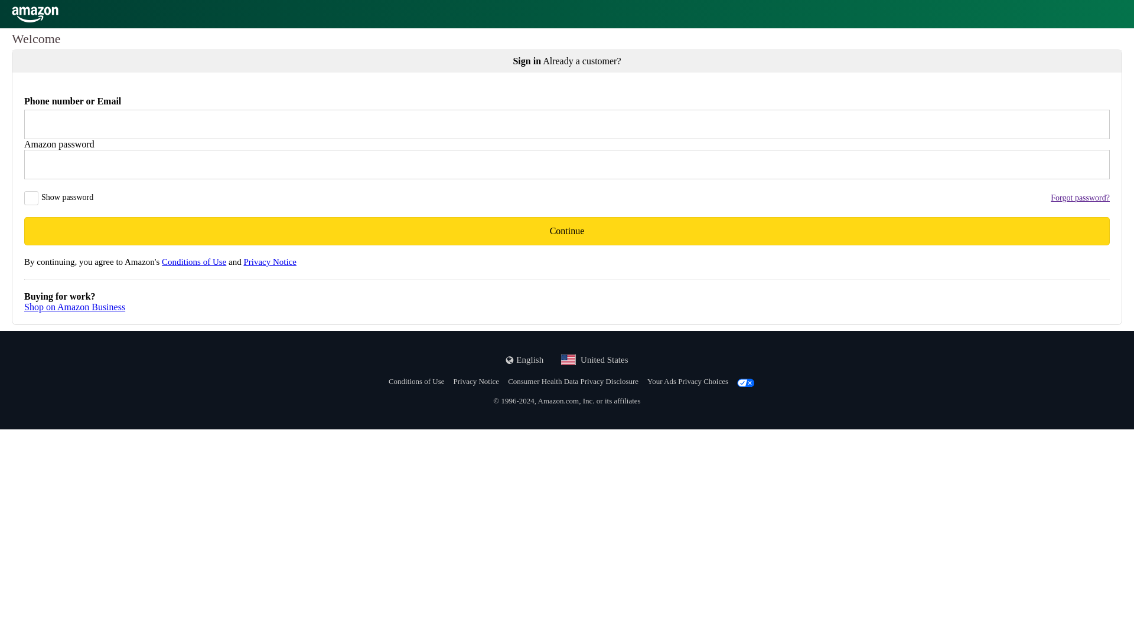Open footer Conditions of Use link
The width and height of the screenshot is (1134, 637).
click(416, 382)
